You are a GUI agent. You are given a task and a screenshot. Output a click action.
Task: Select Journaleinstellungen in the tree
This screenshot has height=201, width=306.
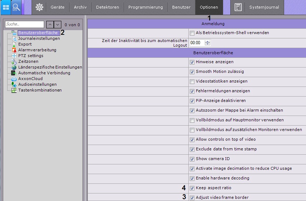[x=39, y=39]
